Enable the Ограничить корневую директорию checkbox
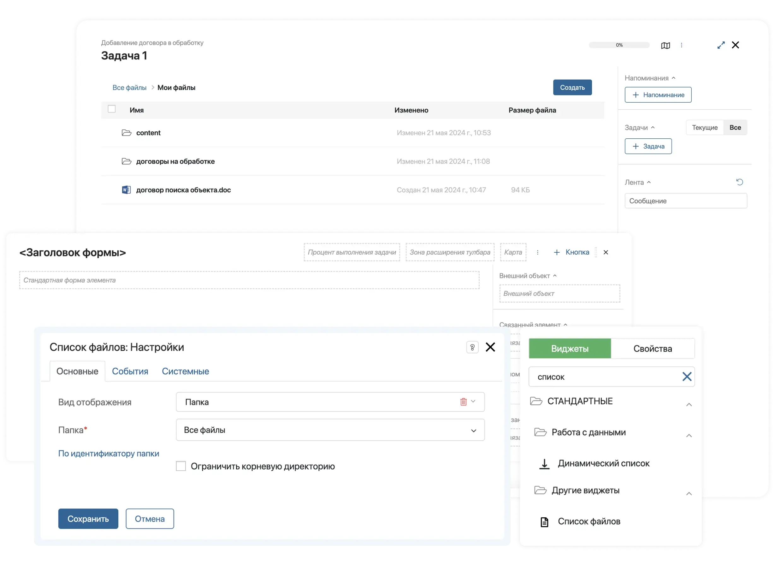Viewport: 775px width, 566px height. [x=181, y=466]
